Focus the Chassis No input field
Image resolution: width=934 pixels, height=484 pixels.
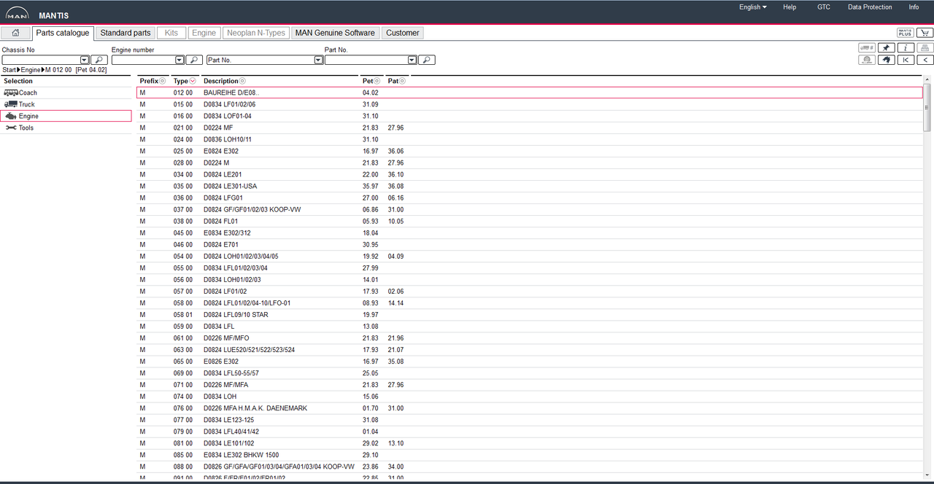[41, 60]
